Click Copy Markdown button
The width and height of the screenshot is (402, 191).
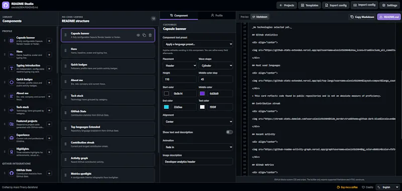click(362, 17)
